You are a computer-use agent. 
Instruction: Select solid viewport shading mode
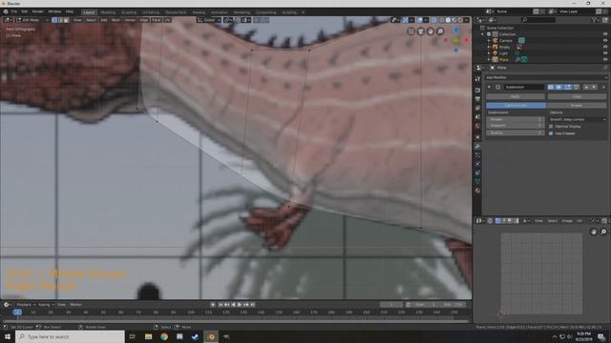coord(448,20)
